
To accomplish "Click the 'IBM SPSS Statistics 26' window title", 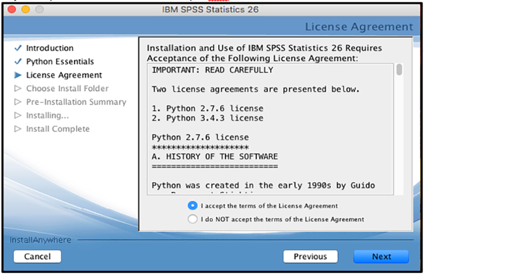I will pos(210,10).
